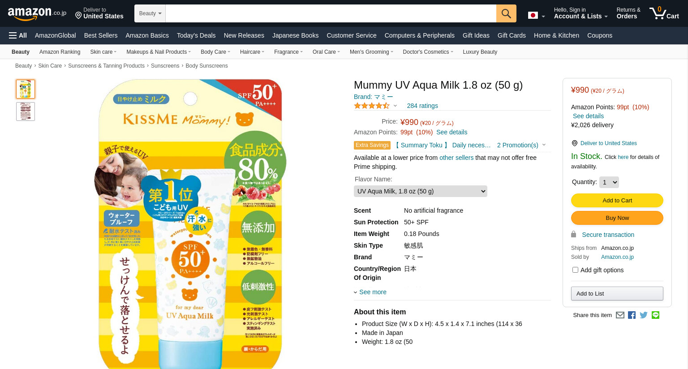Enable the Add gift options checkbox
The image size is (688, 369).
click(575, 270)
